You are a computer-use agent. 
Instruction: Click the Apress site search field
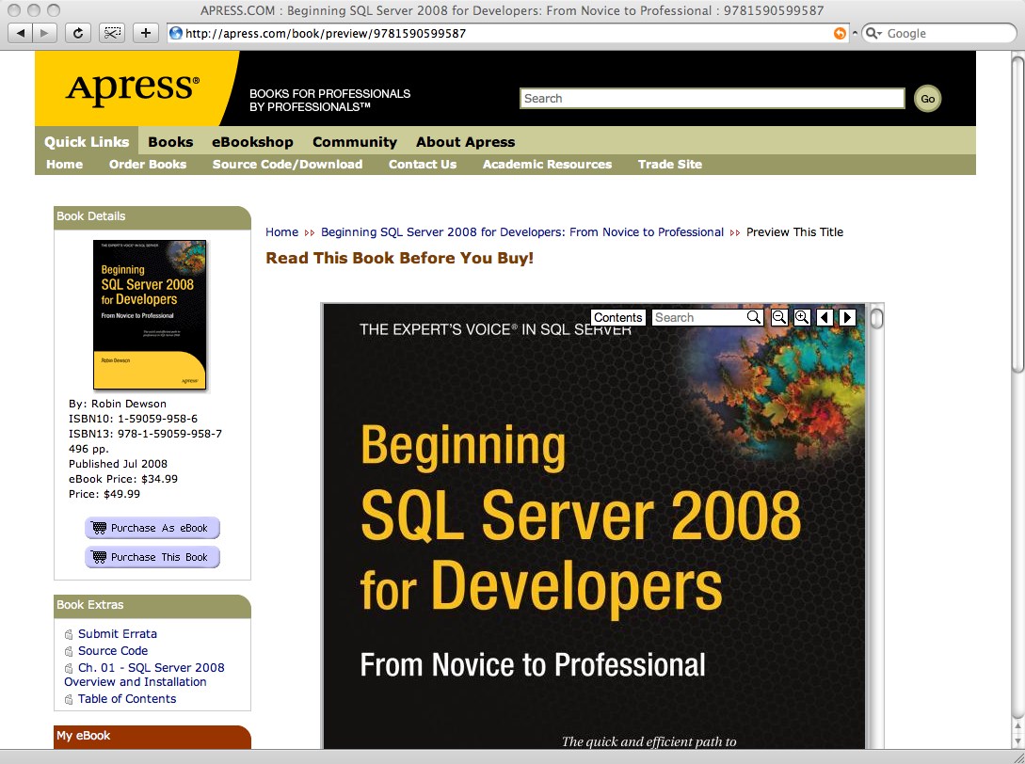(x=712, y=99)
